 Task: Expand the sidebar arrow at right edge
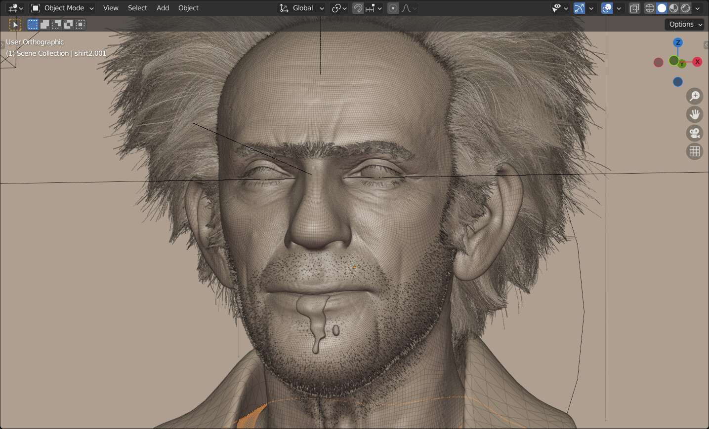(706, 45)
